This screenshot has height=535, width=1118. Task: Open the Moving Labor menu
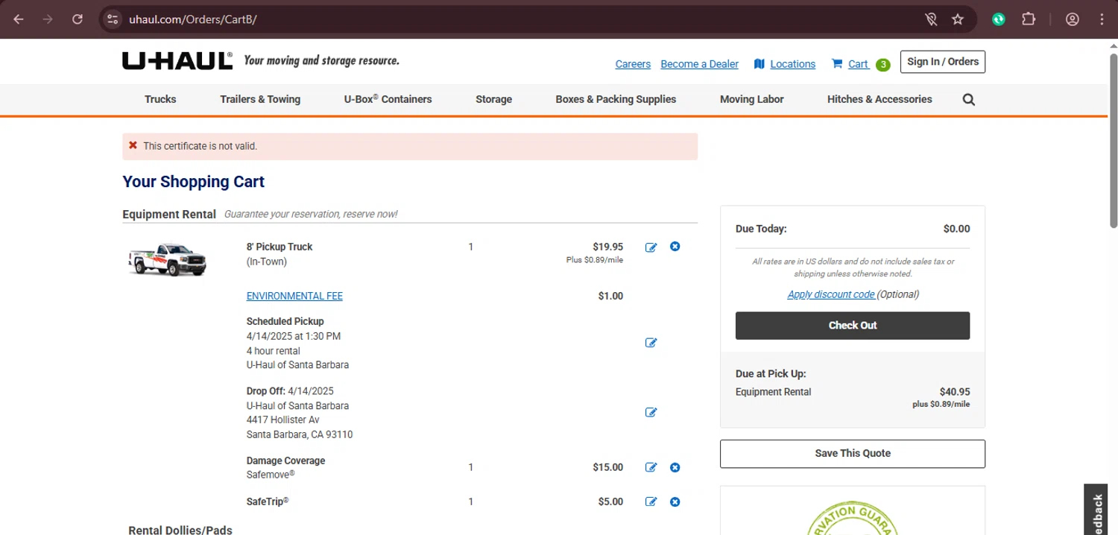(751, 99)
